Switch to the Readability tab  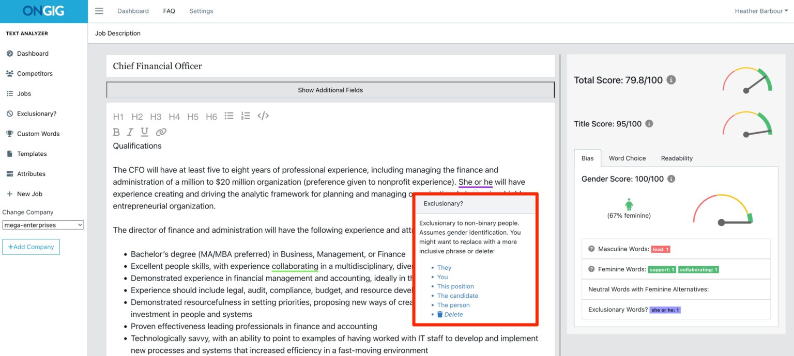tap(676, 158)
